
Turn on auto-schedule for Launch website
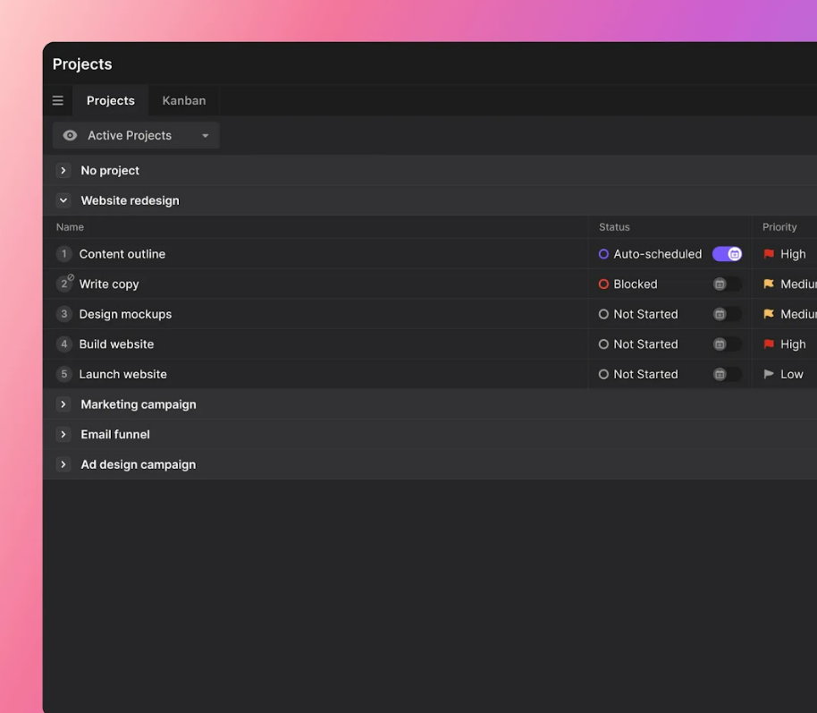click(727, 375)
